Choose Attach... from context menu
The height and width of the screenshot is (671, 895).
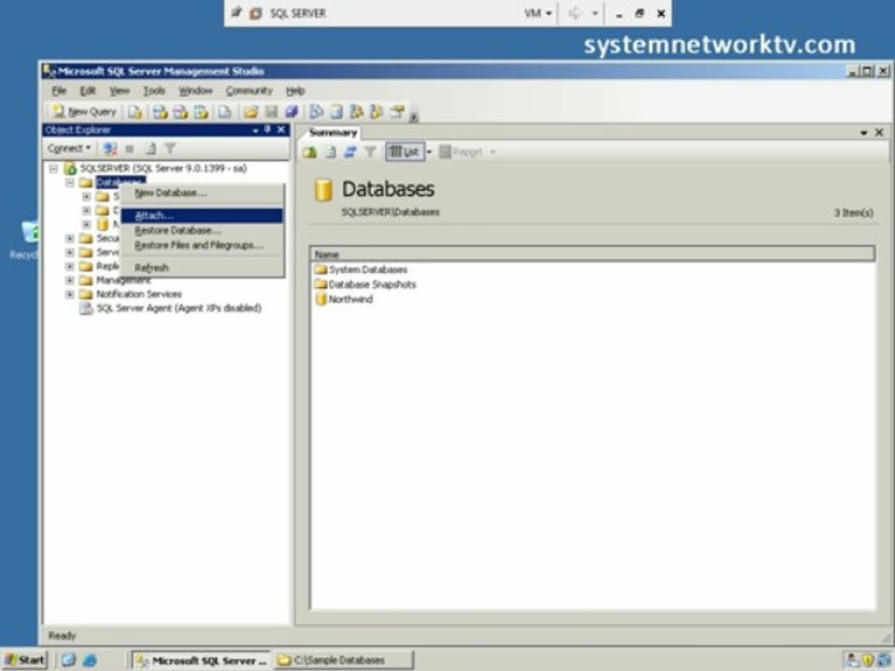[201, 215]
